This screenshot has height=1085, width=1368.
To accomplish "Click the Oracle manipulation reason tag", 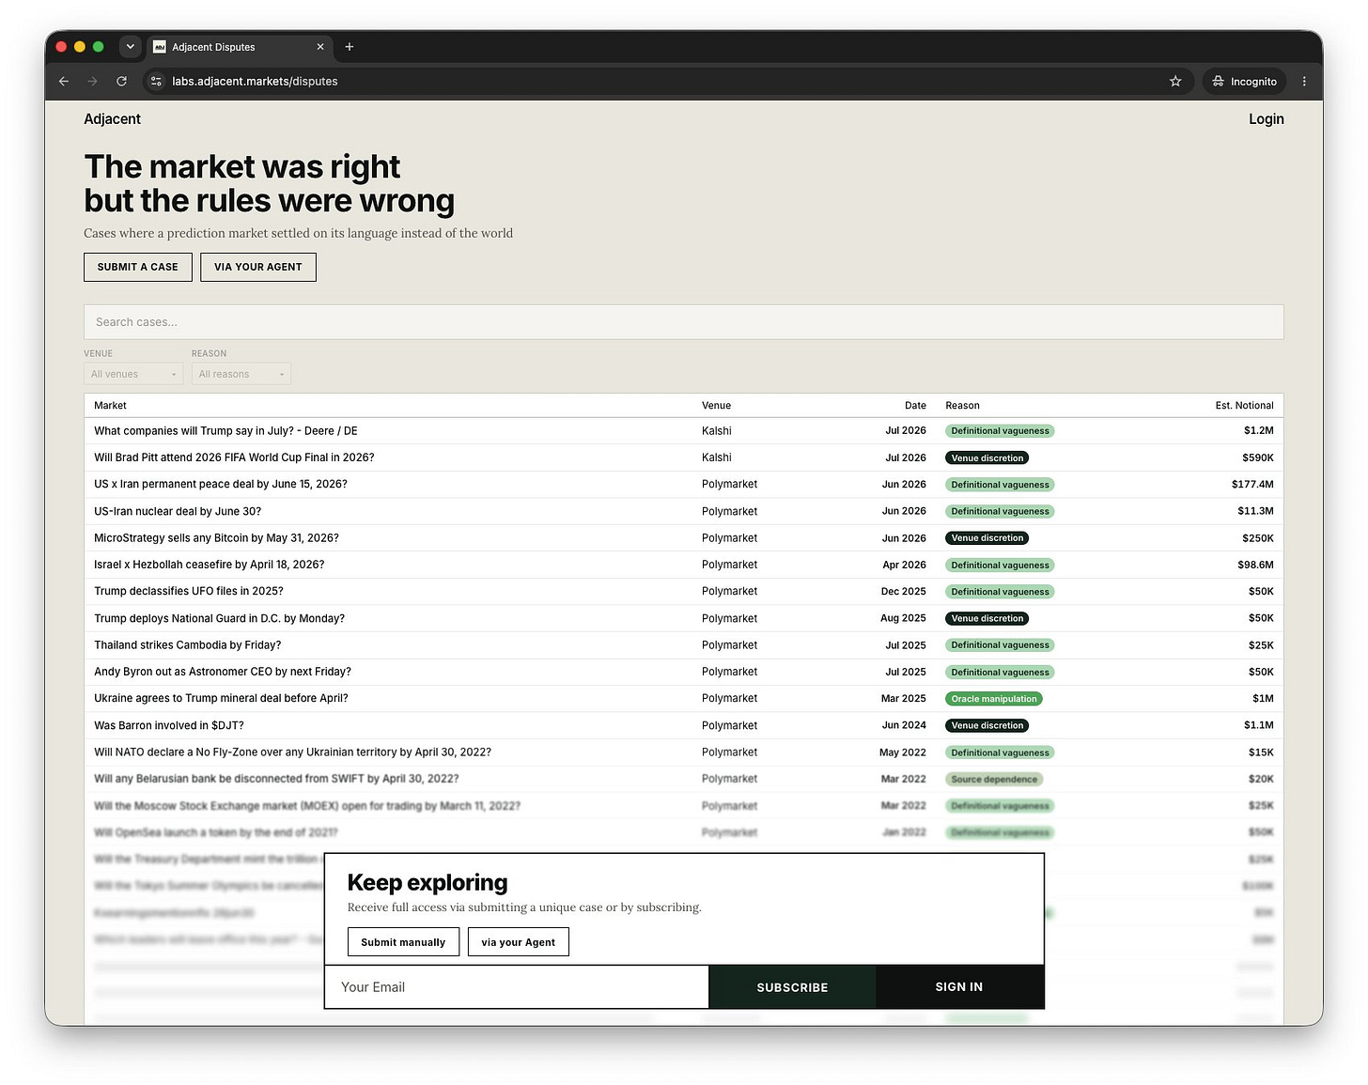I will pos(994,699).
